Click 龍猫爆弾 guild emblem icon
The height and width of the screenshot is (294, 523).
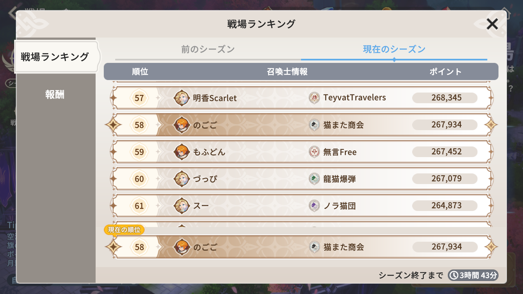pos(314,179)
